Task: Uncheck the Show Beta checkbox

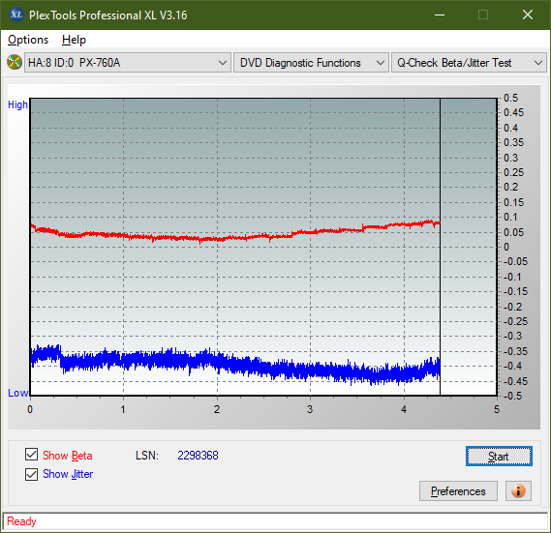Action: 31,455
